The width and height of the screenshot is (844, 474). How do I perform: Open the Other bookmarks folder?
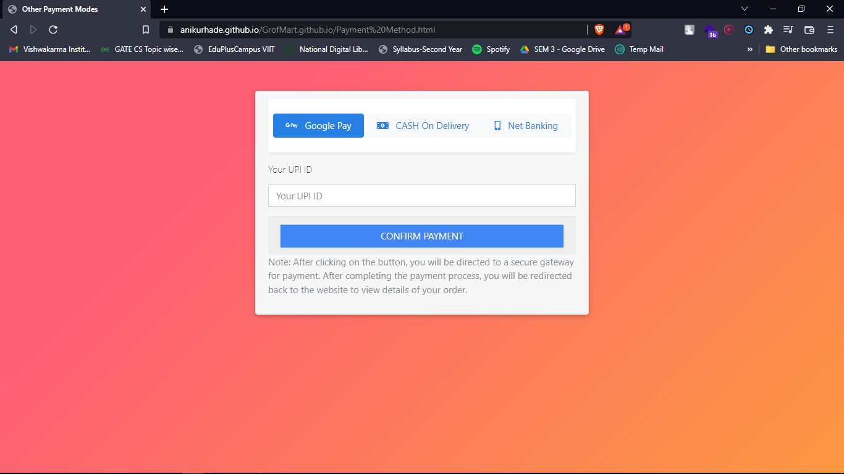coord(801,49)
